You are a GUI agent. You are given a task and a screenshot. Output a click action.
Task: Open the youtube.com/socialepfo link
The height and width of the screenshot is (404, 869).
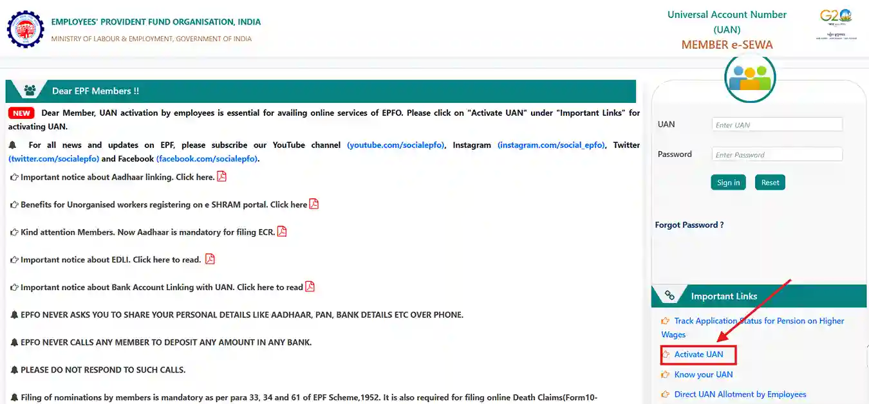396,145
